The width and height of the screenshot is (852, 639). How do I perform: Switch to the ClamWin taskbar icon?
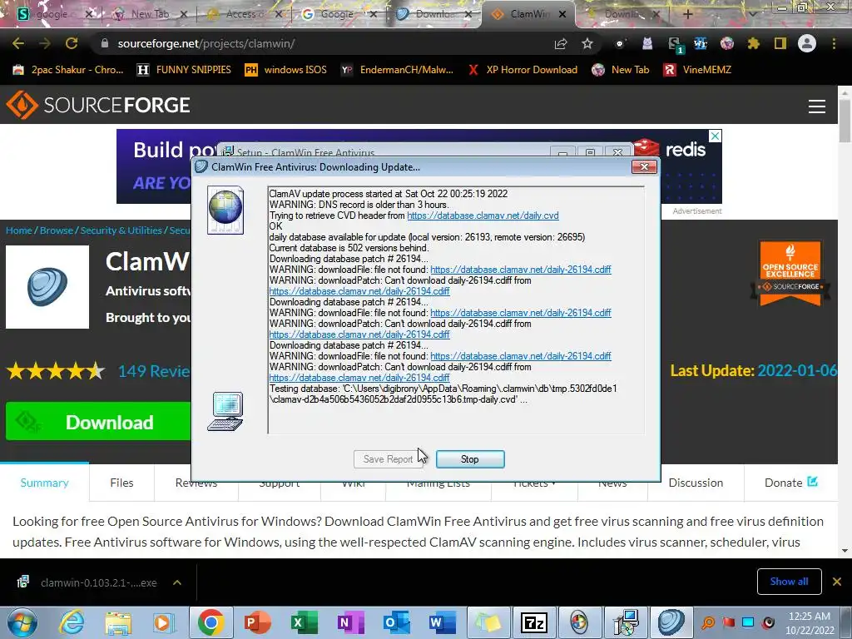(671, 622)
